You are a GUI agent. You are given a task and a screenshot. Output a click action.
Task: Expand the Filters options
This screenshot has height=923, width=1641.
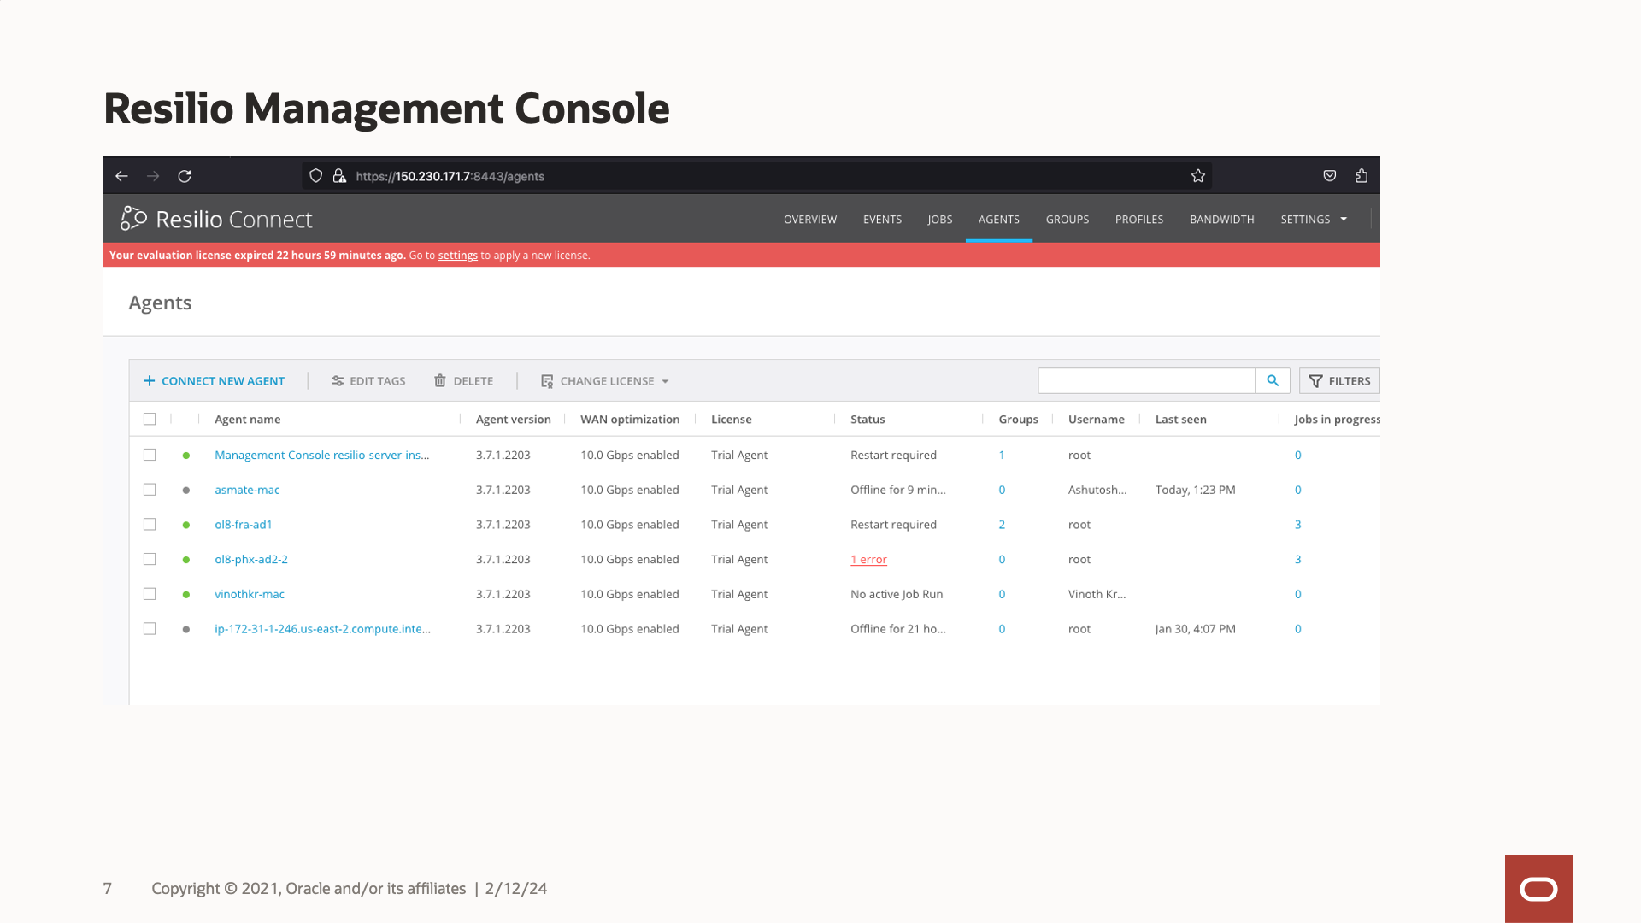click(1338, 380)
